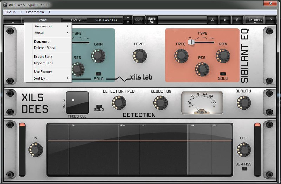Copy A to B with arrow button

tap(225, 20)
